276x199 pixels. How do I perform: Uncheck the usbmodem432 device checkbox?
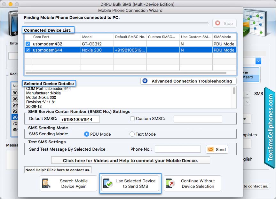(28, 44)
